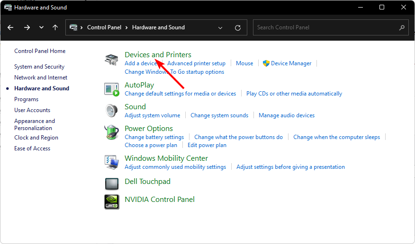Click the NVIDIA Control Panel icon
This screenshot has width=415, height=244.
112,202
